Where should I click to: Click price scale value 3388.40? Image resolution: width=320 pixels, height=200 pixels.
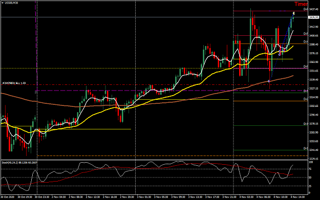click(314, 45)
